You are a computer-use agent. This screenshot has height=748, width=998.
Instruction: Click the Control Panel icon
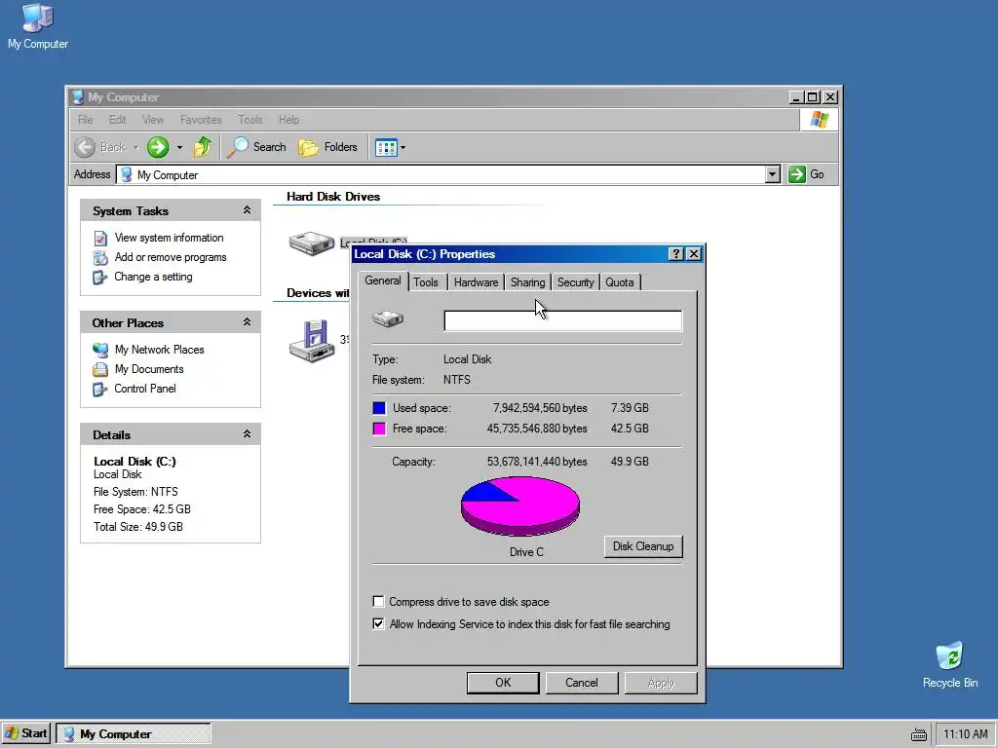(100, 390)
